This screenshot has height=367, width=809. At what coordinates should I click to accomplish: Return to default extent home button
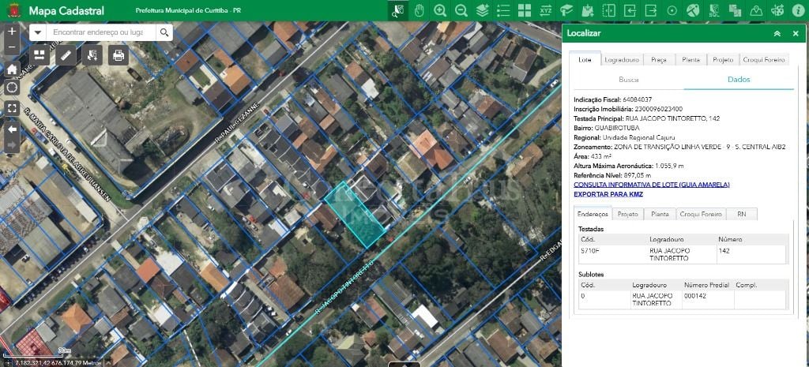12,69
